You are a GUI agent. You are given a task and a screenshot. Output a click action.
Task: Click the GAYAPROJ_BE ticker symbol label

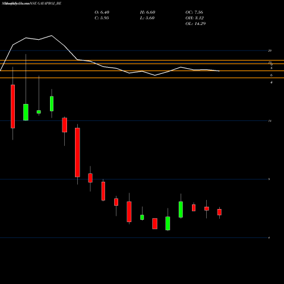pyautogui.click(x=49, y=3)
